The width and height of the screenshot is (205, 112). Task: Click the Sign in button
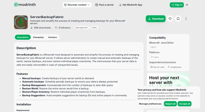point(177,5)
